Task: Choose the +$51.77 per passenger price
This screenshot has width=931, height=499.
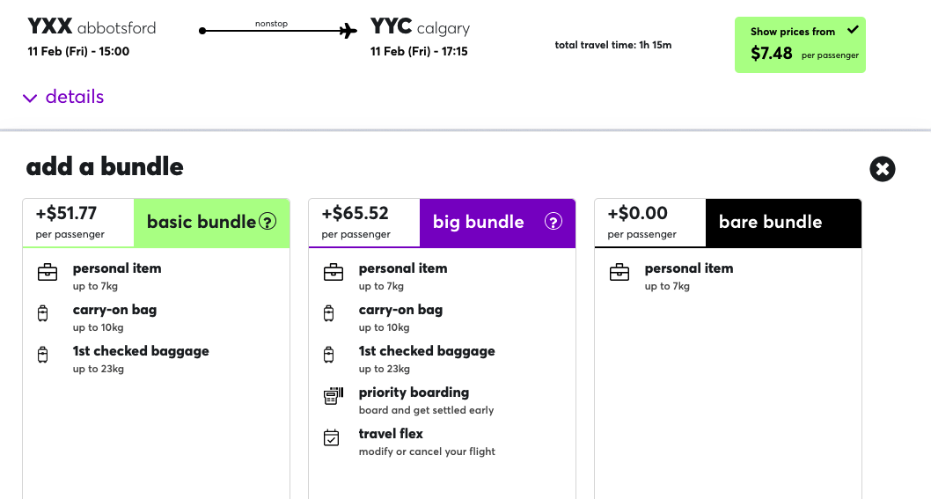Action: (70, 222)
